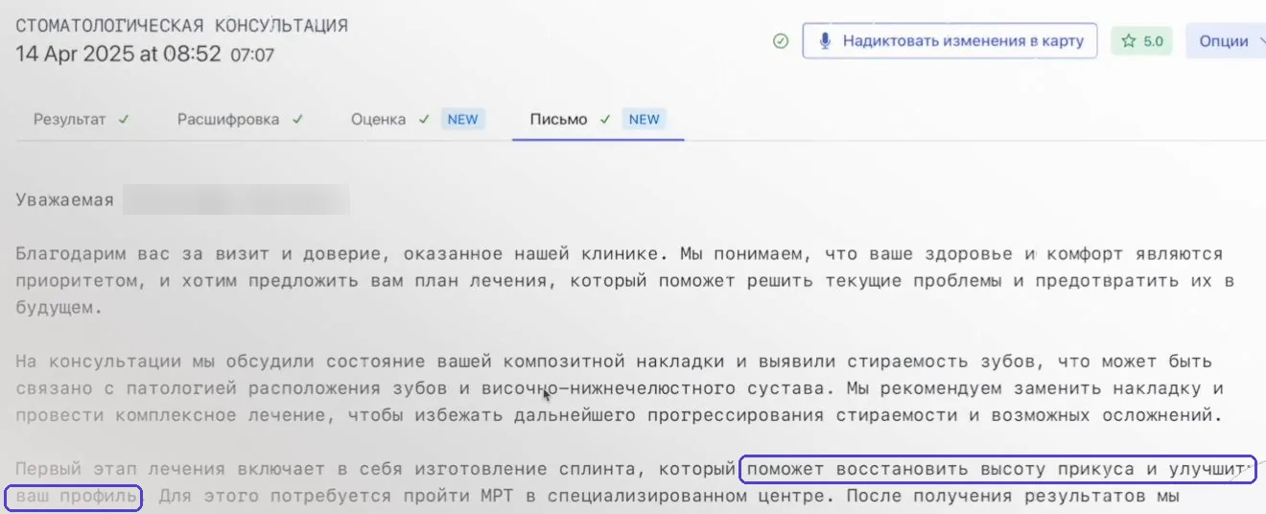Click the СТОМАТОЛОГИЧЕСКАЯ КОНСУЛЬТАЦИЯ title

(182, 26)
